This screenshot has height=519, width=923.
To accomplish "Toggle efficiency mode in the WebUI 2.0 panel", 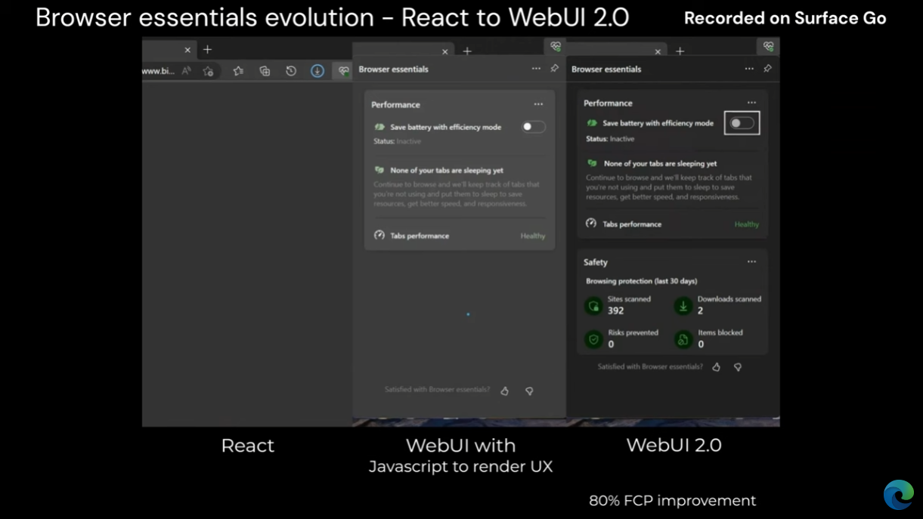I will (741, 122).
